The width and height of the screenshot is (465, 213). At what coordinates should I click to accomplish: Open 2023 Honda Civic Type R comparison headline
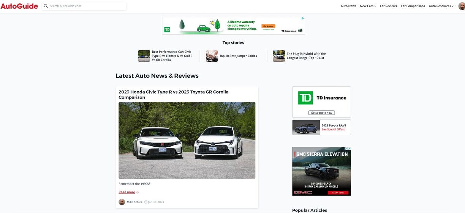(174, 94)
